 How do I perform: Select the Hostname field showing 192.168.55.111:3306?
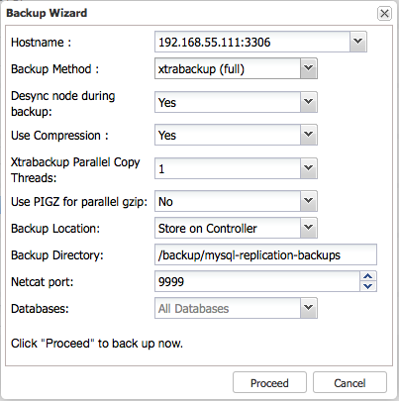pyautogui.click(x=252, y=42)
